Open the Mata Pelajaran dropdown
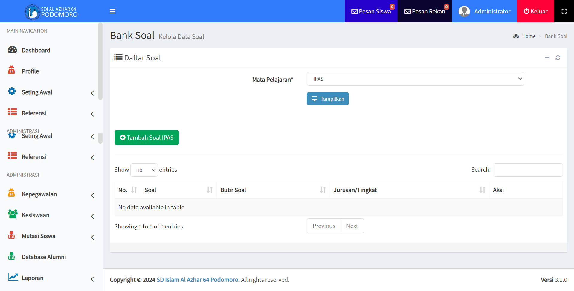 pos(415,79)
